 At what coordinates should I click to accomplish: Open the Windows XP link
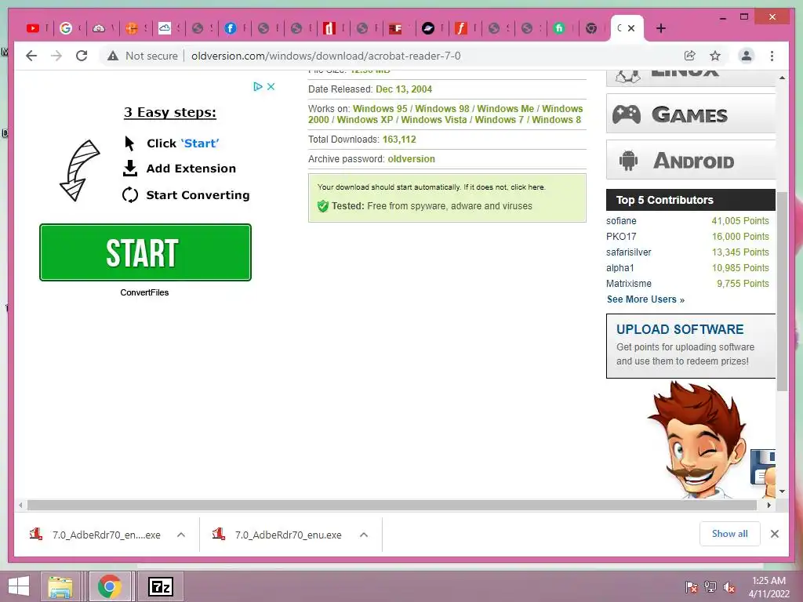[x=365, y=120]
